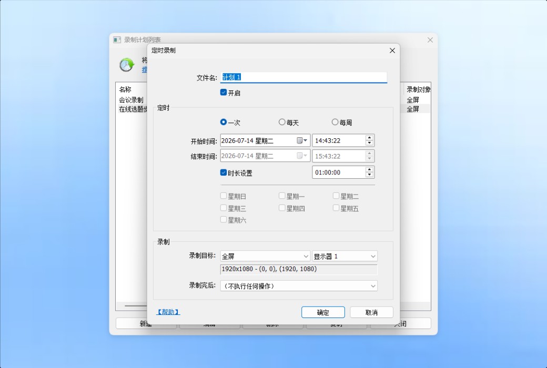Close the 录制计划列表 window
Screen dimensions: 547x368
[x=430, y=40]
